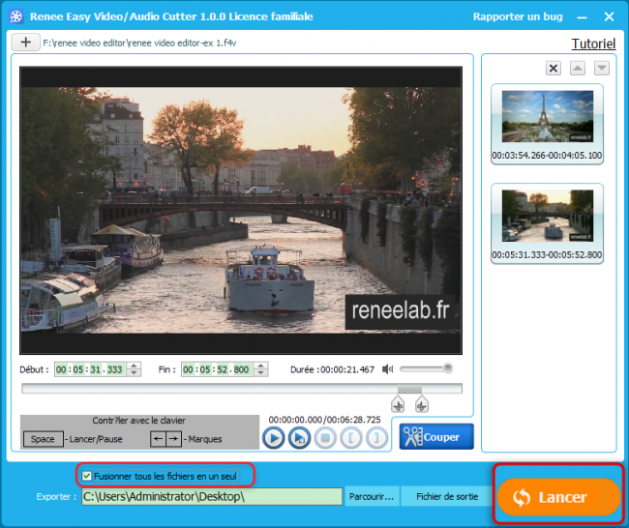Click the Renee app logo icon
Screen dimensions: 629x528
pyautogui.click(x=16, y=16)
